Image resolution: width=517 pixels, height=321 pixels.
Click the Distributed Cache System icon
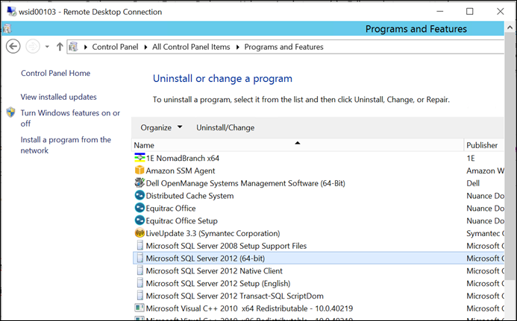tap(140, 195)
